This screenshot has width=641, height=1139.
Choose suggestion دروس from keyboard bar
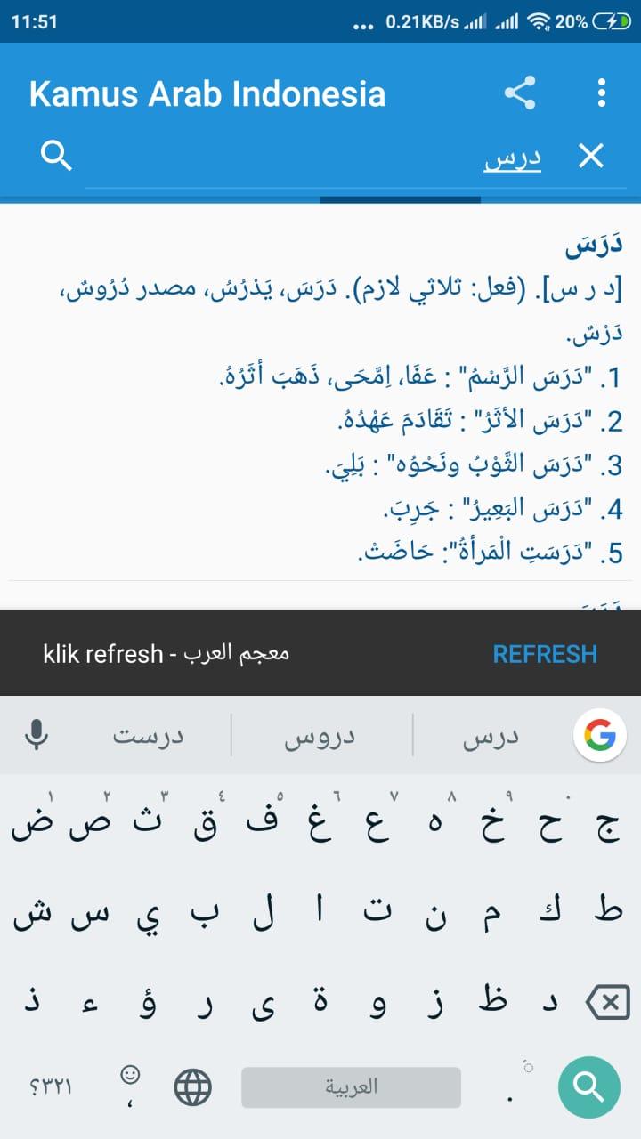point(320,737)
